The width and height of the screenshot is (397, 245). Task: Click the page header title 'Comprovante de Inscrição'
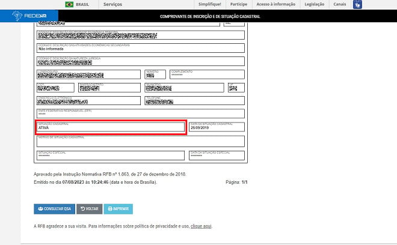point(210,16)
